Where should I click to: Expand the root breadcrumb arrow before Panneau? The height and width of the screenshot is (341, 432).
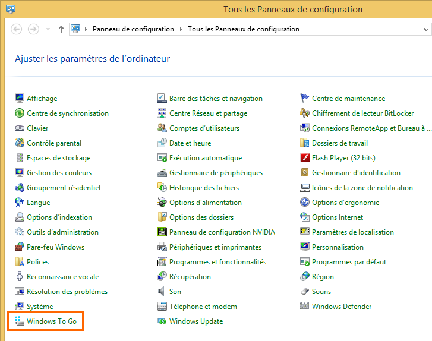[86, 29]
